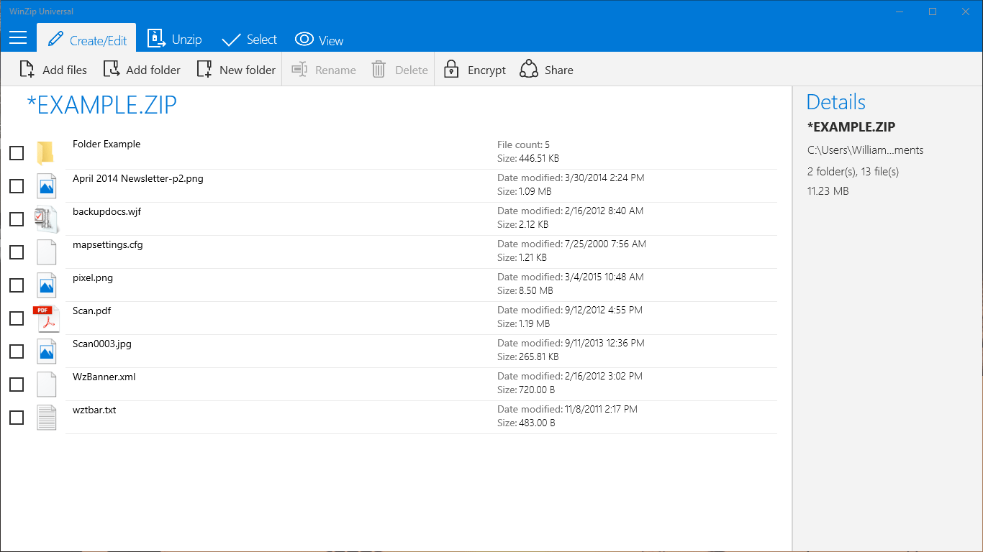Click the Delete button
The height and width of the screenshot is (552, 983).
[x=399, y=69]
